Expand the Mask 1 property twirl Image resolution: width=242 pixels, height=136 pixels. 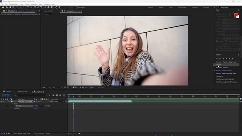click(x=14, y=106)
